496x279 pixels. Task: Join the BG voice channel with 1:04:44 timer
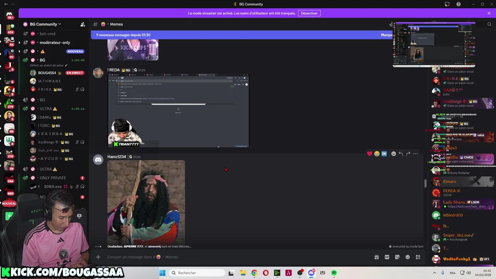pos(54,60)
